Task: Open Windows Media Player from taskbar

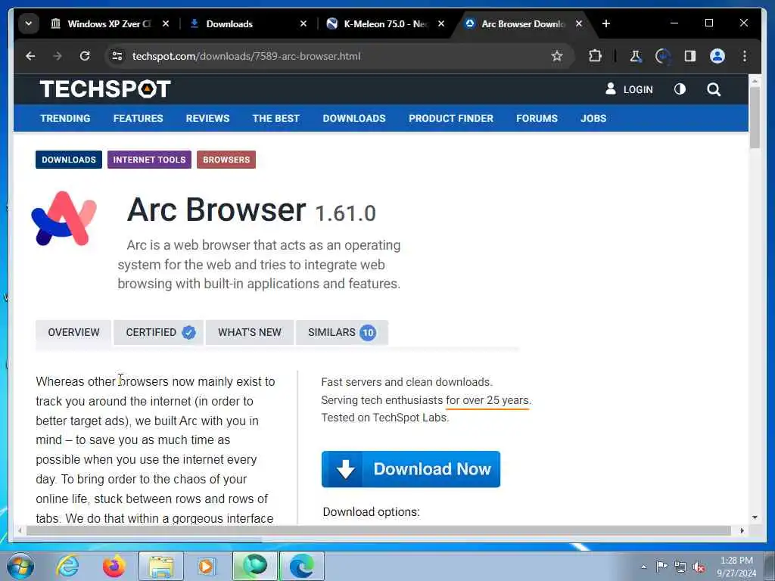Action: (x=206, y=566)
